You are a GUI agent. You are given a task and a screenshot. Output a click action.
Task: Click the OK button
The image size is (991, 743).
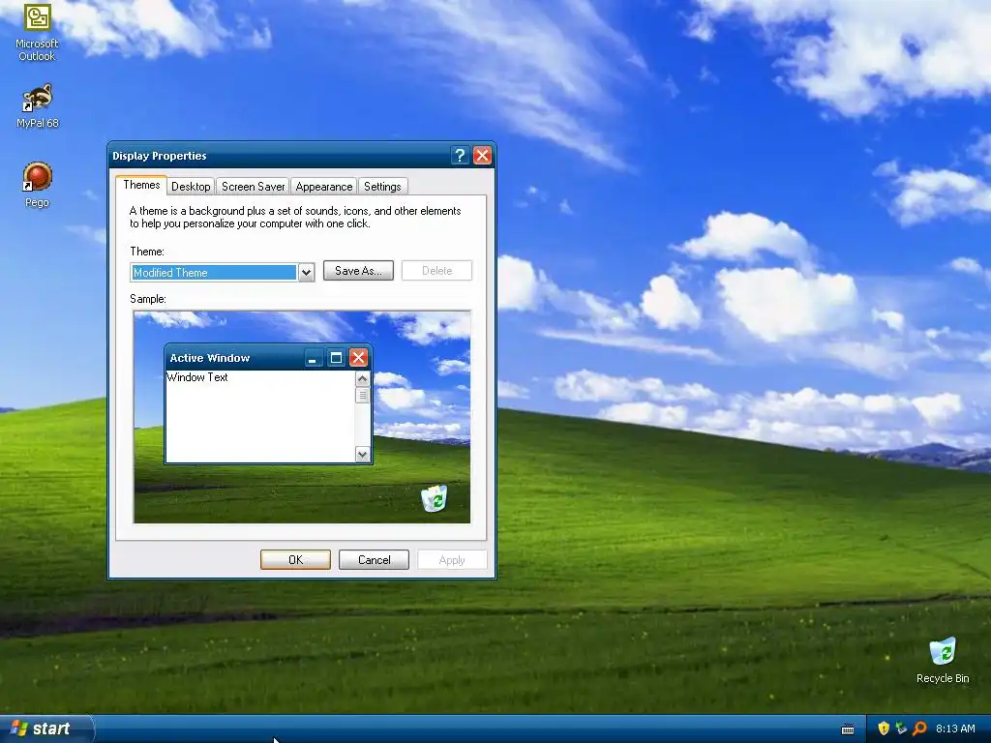pyautogui.click(x=295, y=560)
